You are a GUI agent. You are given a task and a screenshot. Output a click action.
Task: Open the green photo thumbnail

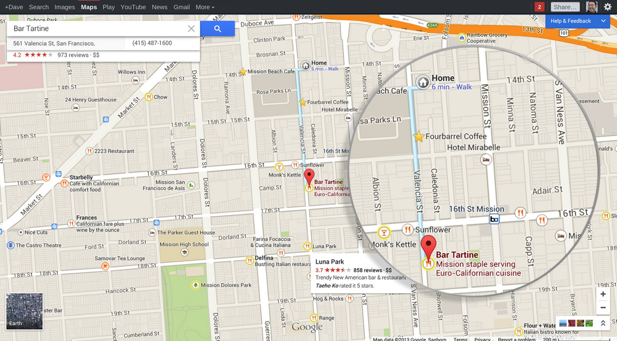589,323
